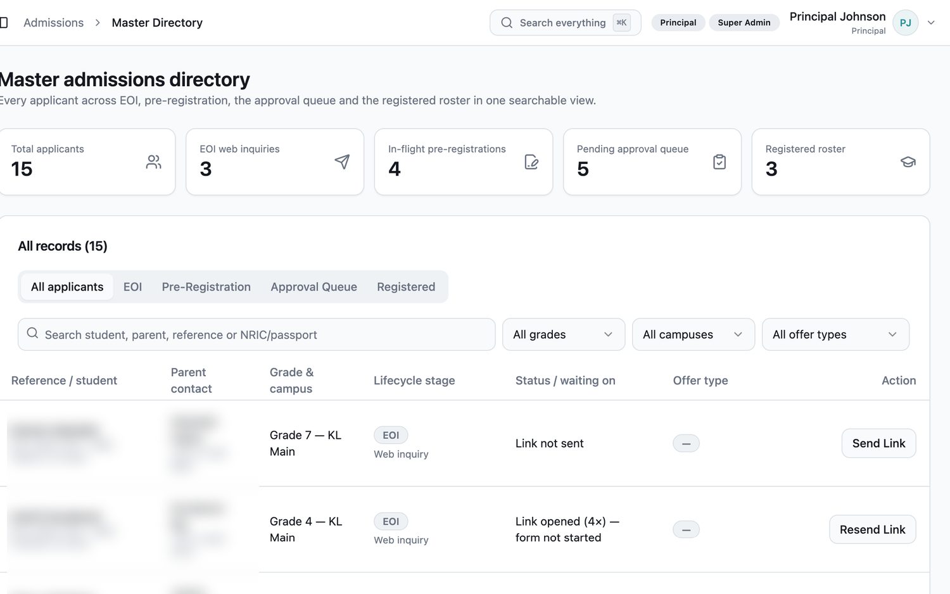Click the Action column header

(899, 381)
